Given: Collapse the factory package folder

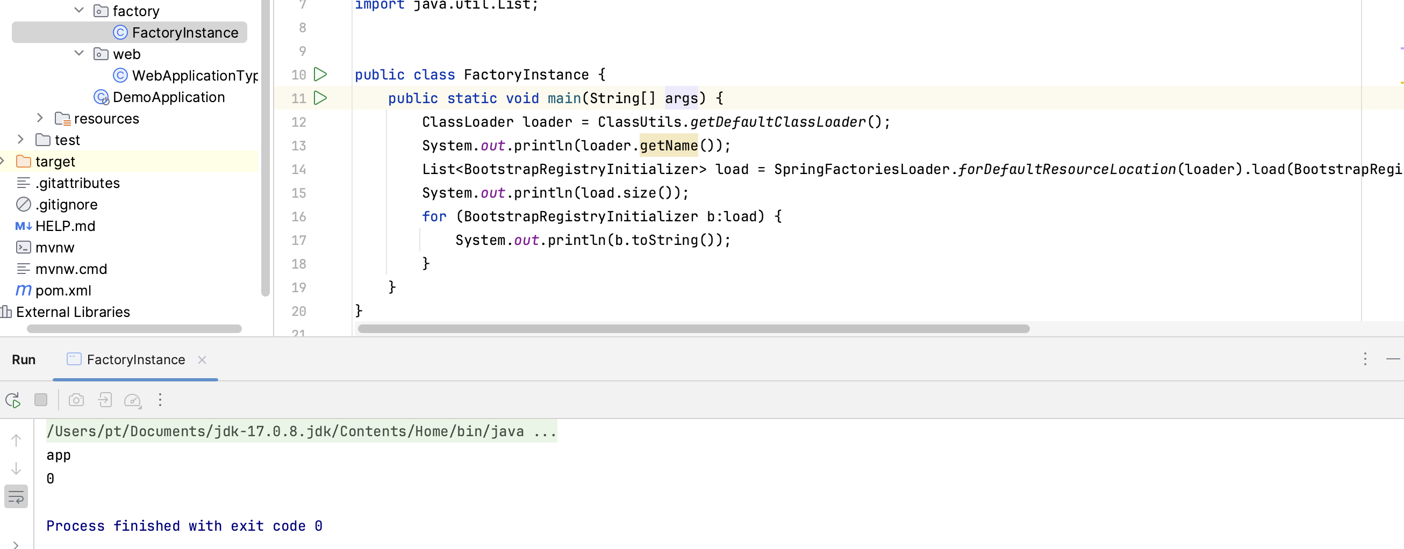Looking at the screenshot, I should click(79, 11).
